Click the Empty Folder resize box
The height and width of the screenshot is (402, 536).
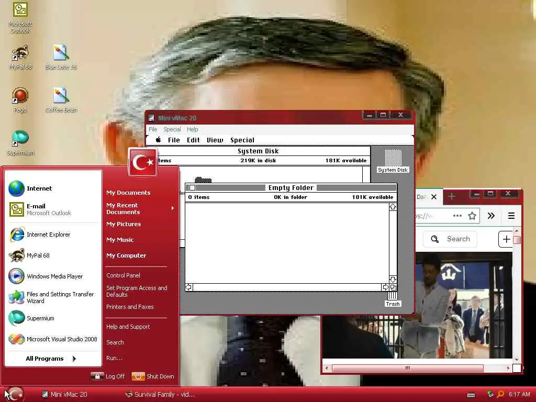pyautogui.click(x=393, y=287)
